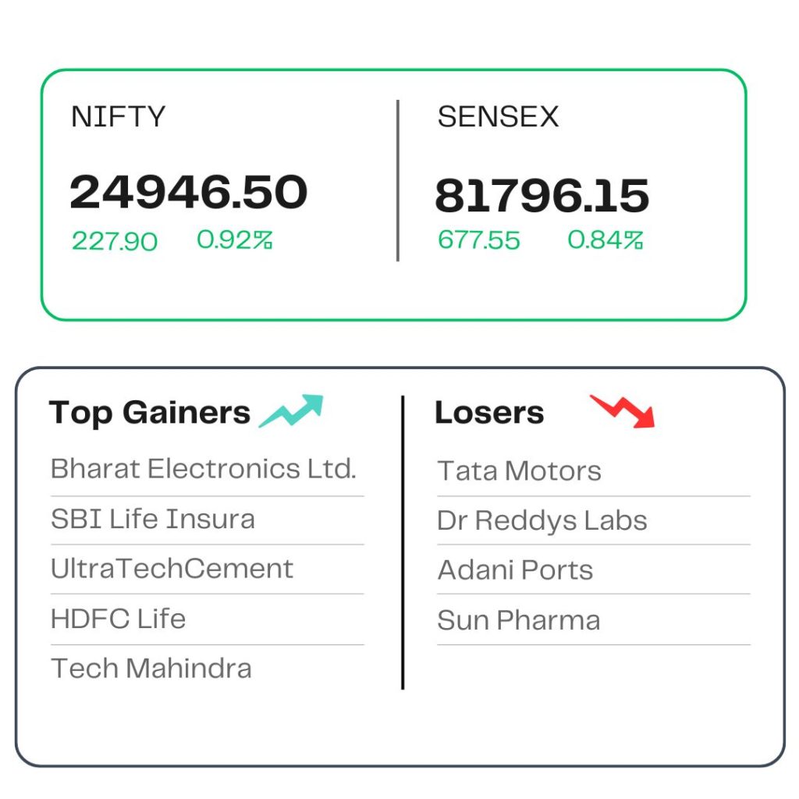The height and width of the screenshot is (799, 799).
Task: Click the teal upward trend arrow icon
Action: click(291, 410)
